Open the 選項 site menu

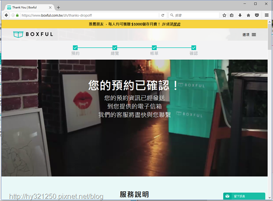[x=249, y=35]
